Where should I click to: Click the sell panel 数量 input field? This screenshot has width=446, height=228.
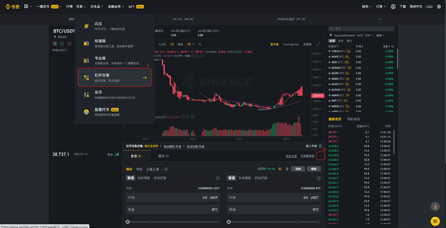coord(274,210)
